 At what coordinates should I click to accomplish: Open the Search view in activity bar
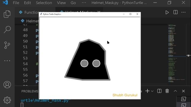click(x=7, y=29)
